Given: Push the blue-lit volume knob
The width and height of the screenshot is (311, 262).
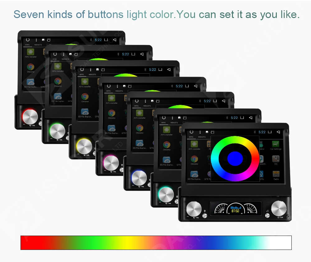Looking at the screenshot, I should [139, 178].
